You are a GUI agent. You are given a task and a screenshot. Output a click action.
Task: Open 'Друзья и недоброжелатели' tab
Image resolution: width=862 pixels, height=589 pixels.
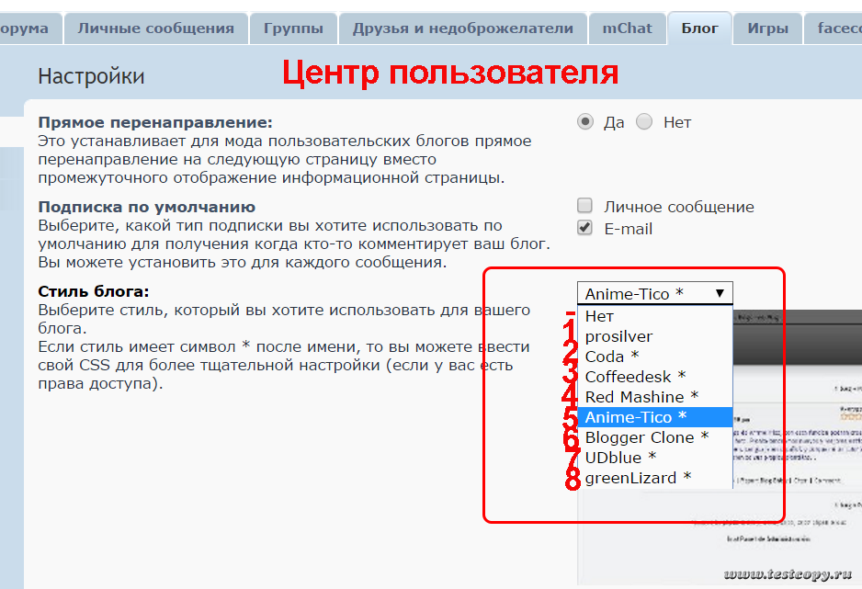tap(462, 28)
